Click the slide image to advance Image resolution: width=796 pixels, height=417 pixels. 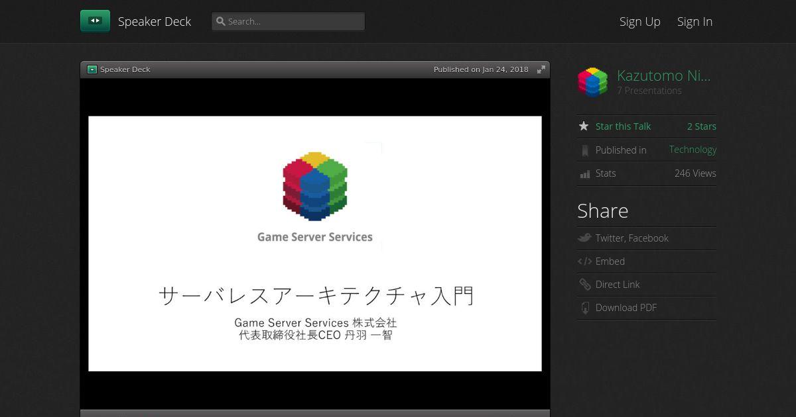315,244
